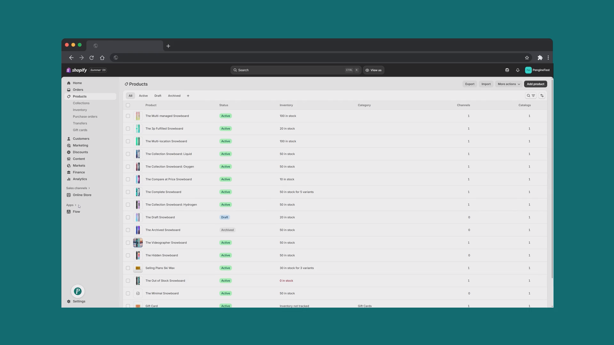Switch to the Draft tab
Image resolution: width=614 pixels, height=345 pixels.
click(x=158, y=96)
